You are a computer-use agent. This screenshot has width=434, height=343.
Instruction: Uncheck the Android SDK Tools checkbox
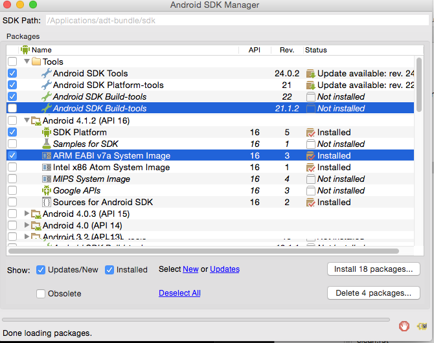(12, 73)
